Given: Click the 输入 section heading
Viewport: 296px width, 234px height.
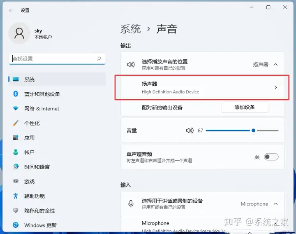Looking at the screenshot, I should [125, 185].
